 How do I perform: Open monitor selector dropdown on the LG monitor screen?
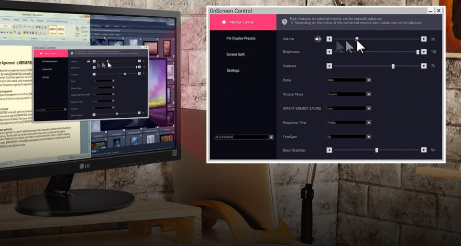[x=51, y=109]
